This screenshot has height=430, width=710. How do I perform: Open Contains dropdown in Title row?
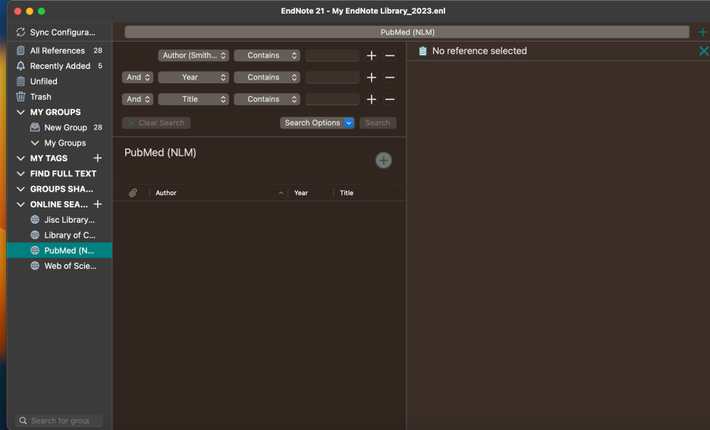point(267,99)
